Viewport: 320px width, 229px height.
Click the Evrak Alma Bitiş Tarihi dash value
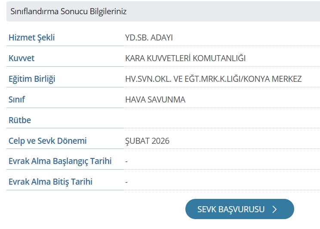126,182
